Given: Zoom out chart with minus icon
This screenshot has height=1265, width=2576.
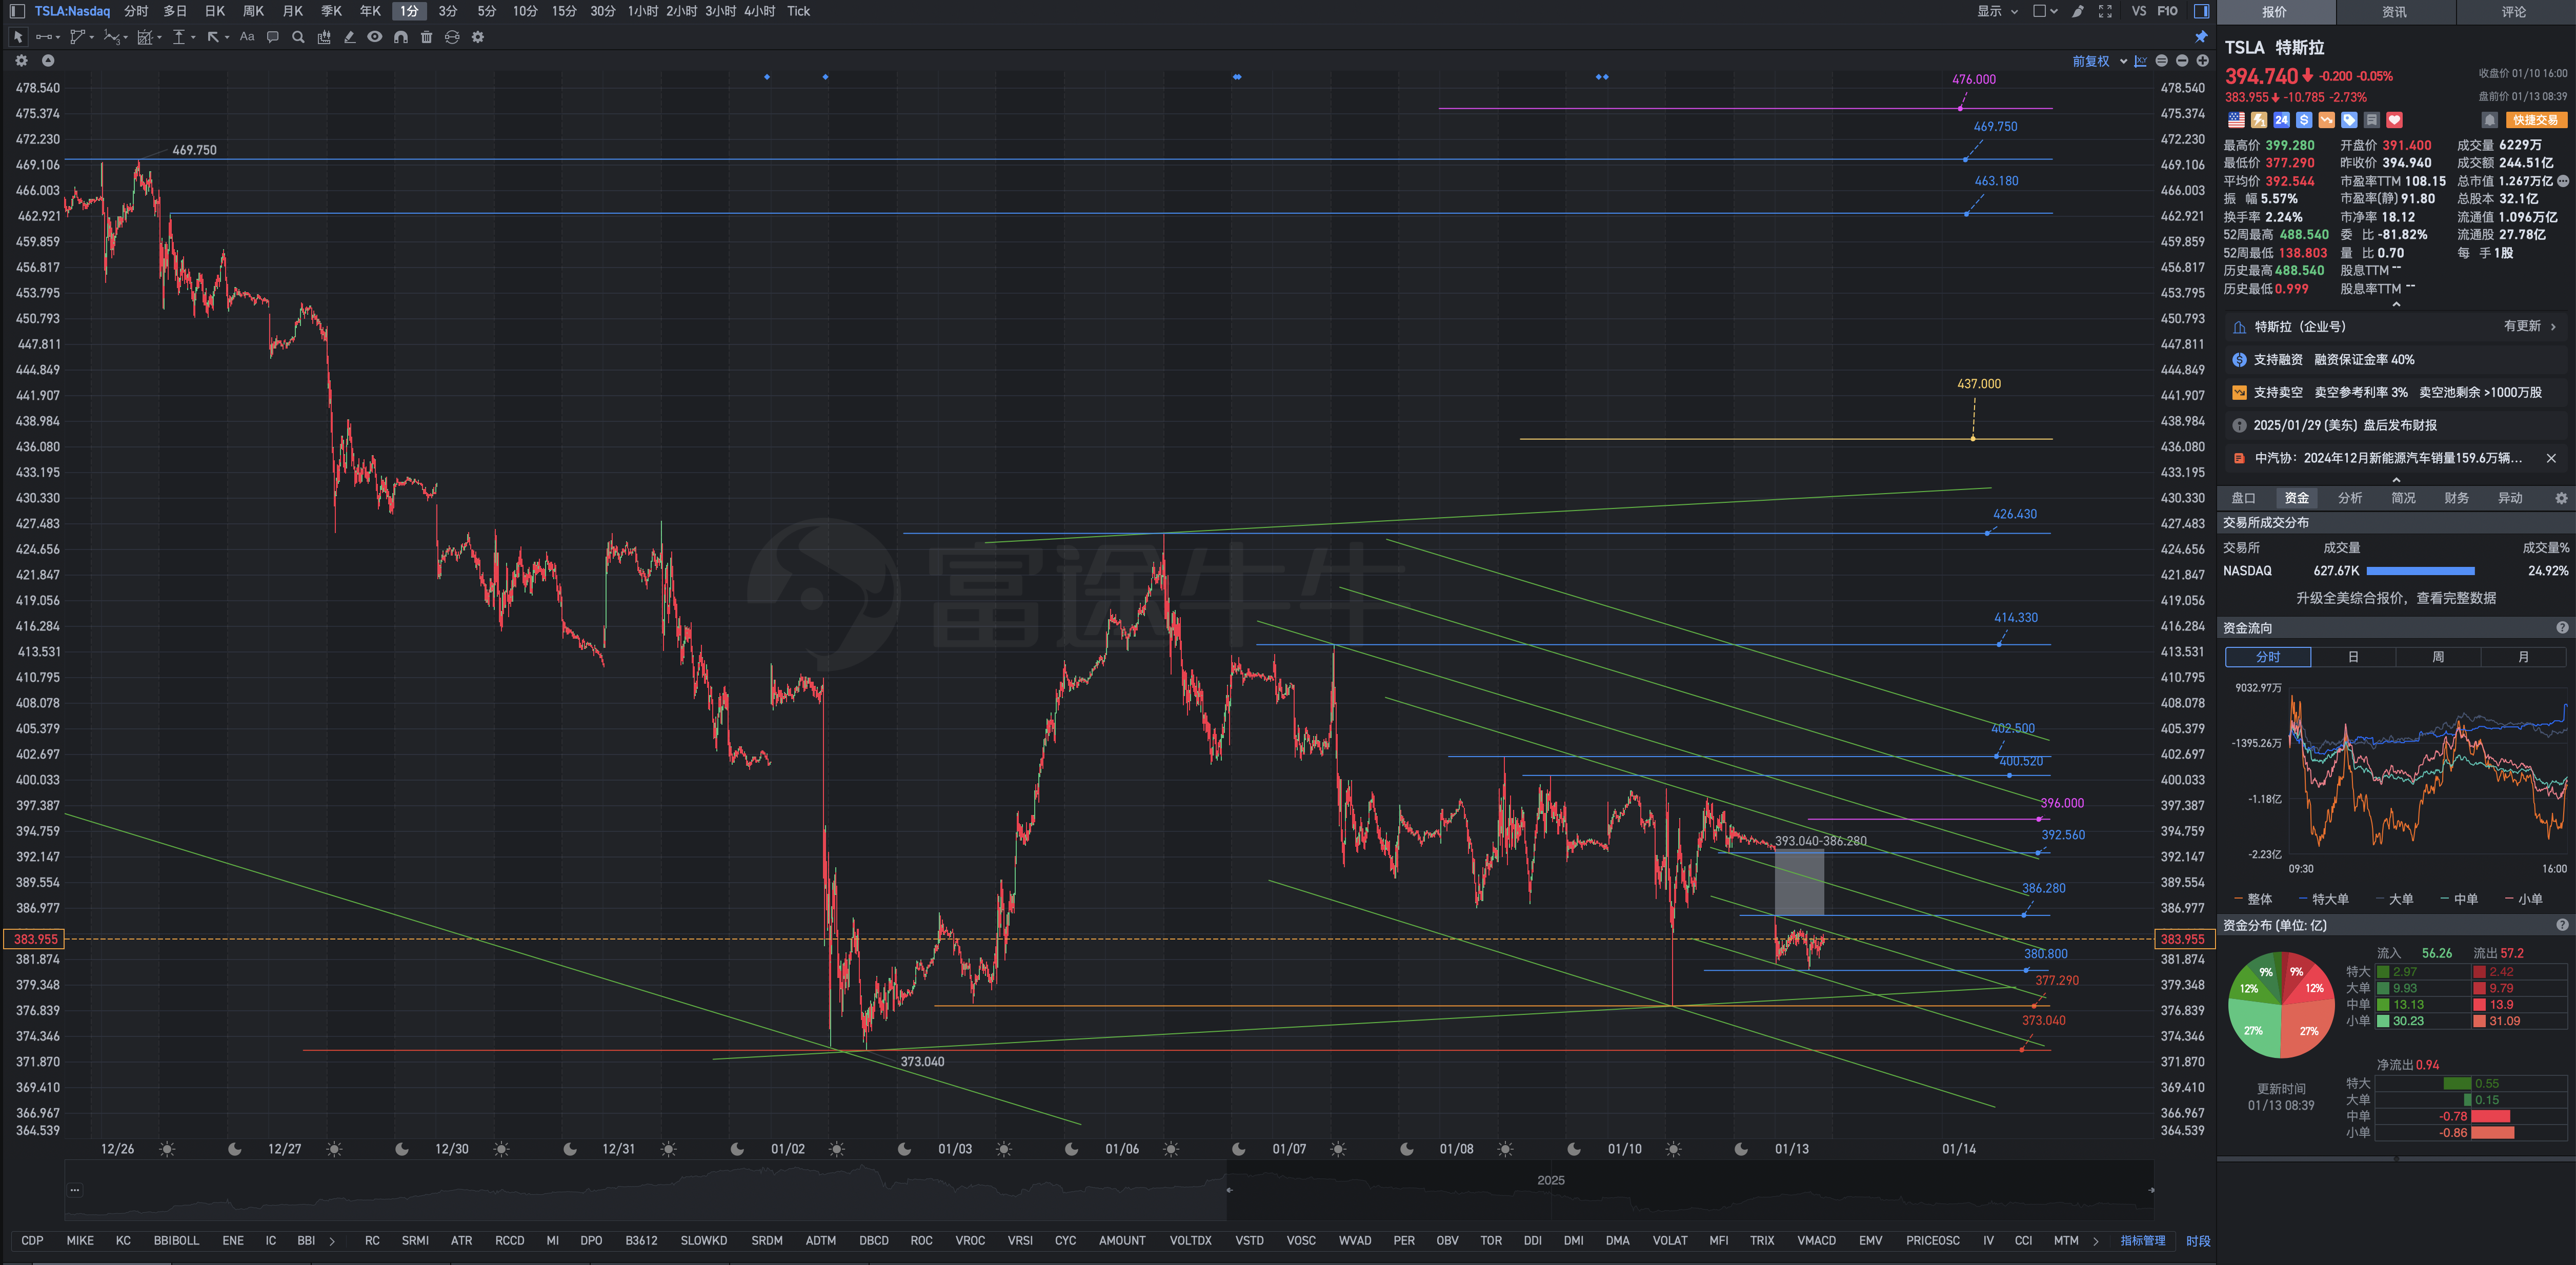Looking at the screenshot, I should coord(2182,61).
